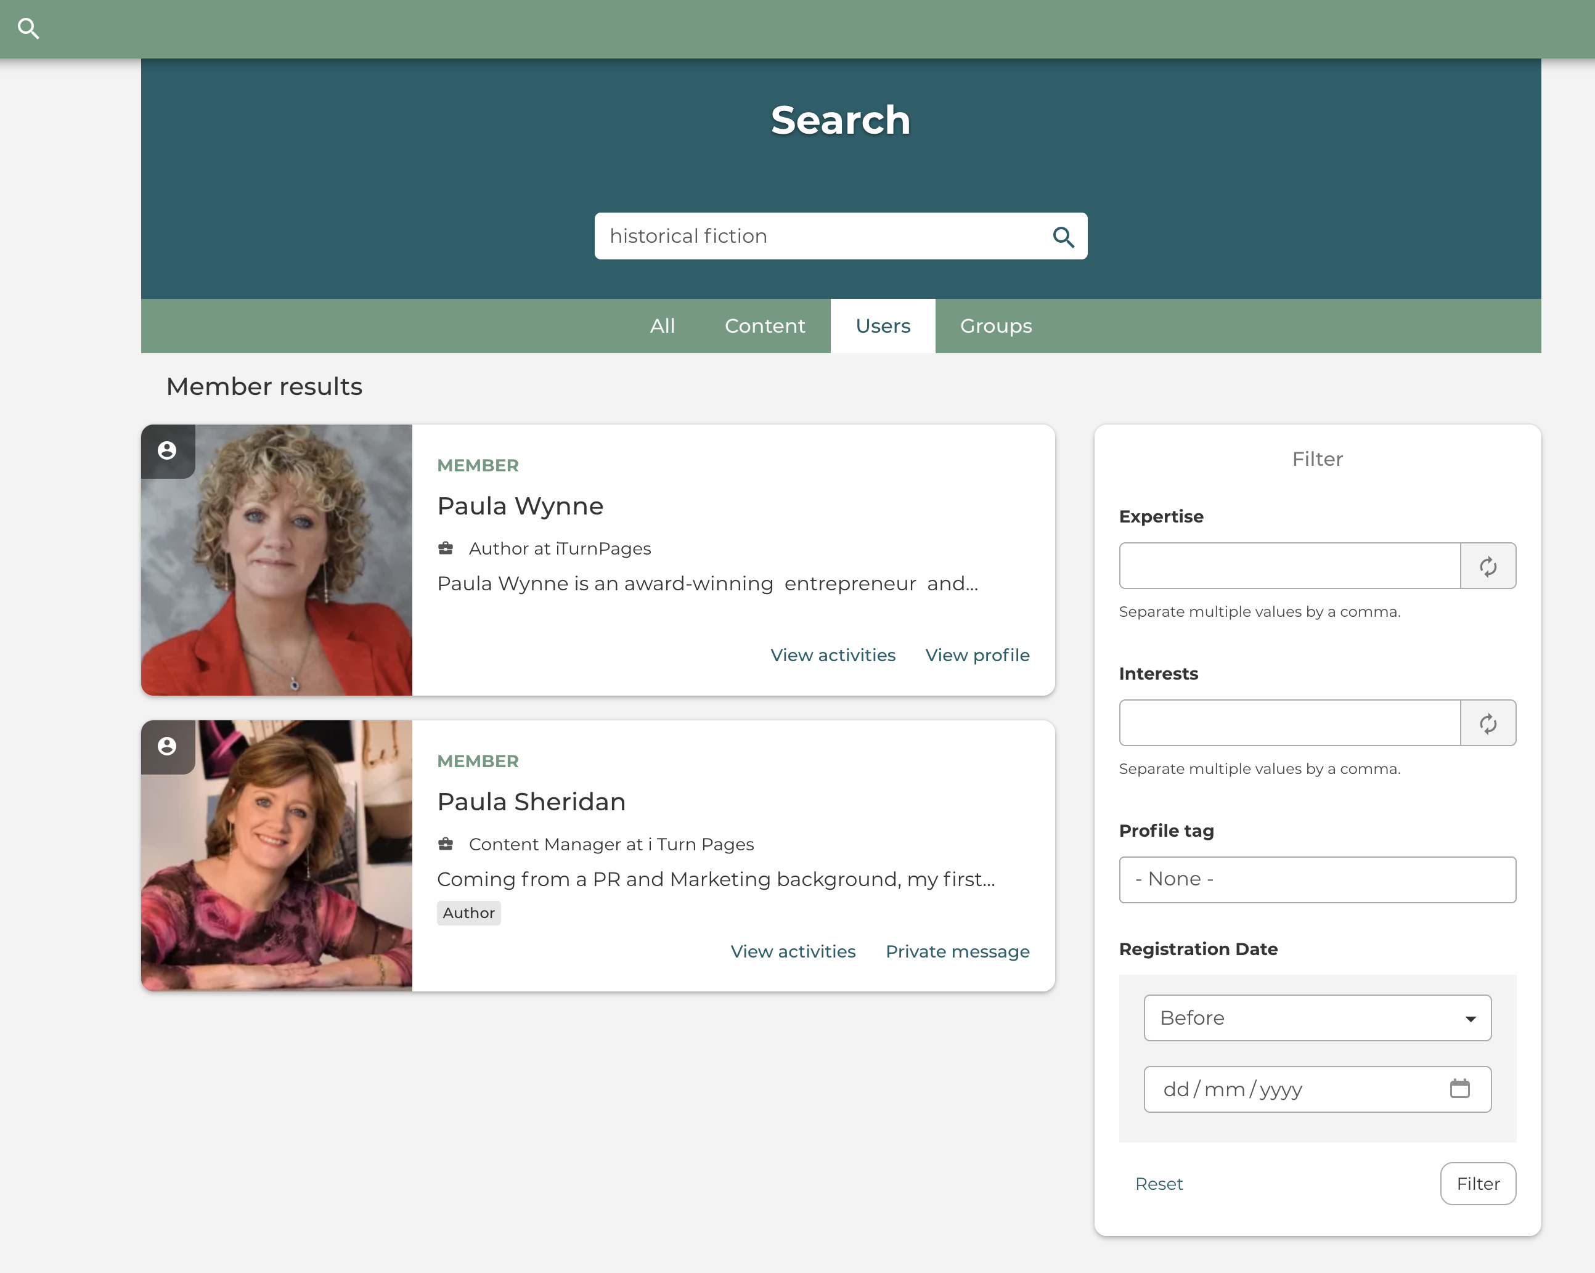Click Paula Wynne profile photo

[x=277, y=560]
